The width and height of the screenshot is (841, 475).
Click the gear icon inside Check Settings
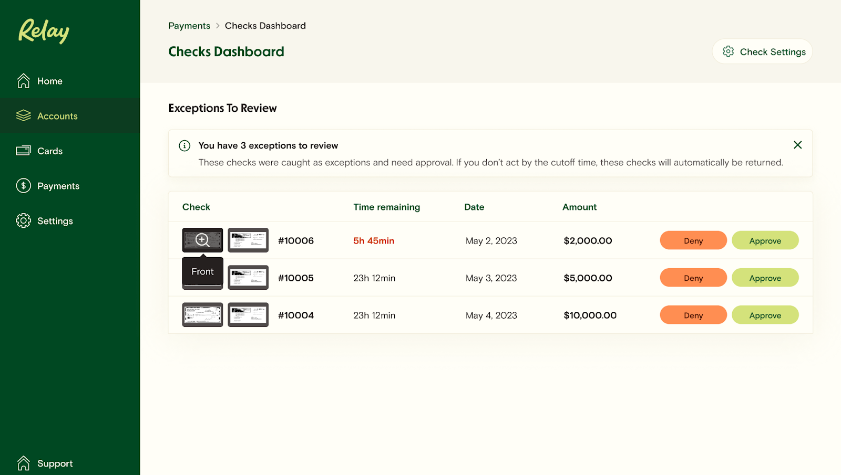(729, 51)
